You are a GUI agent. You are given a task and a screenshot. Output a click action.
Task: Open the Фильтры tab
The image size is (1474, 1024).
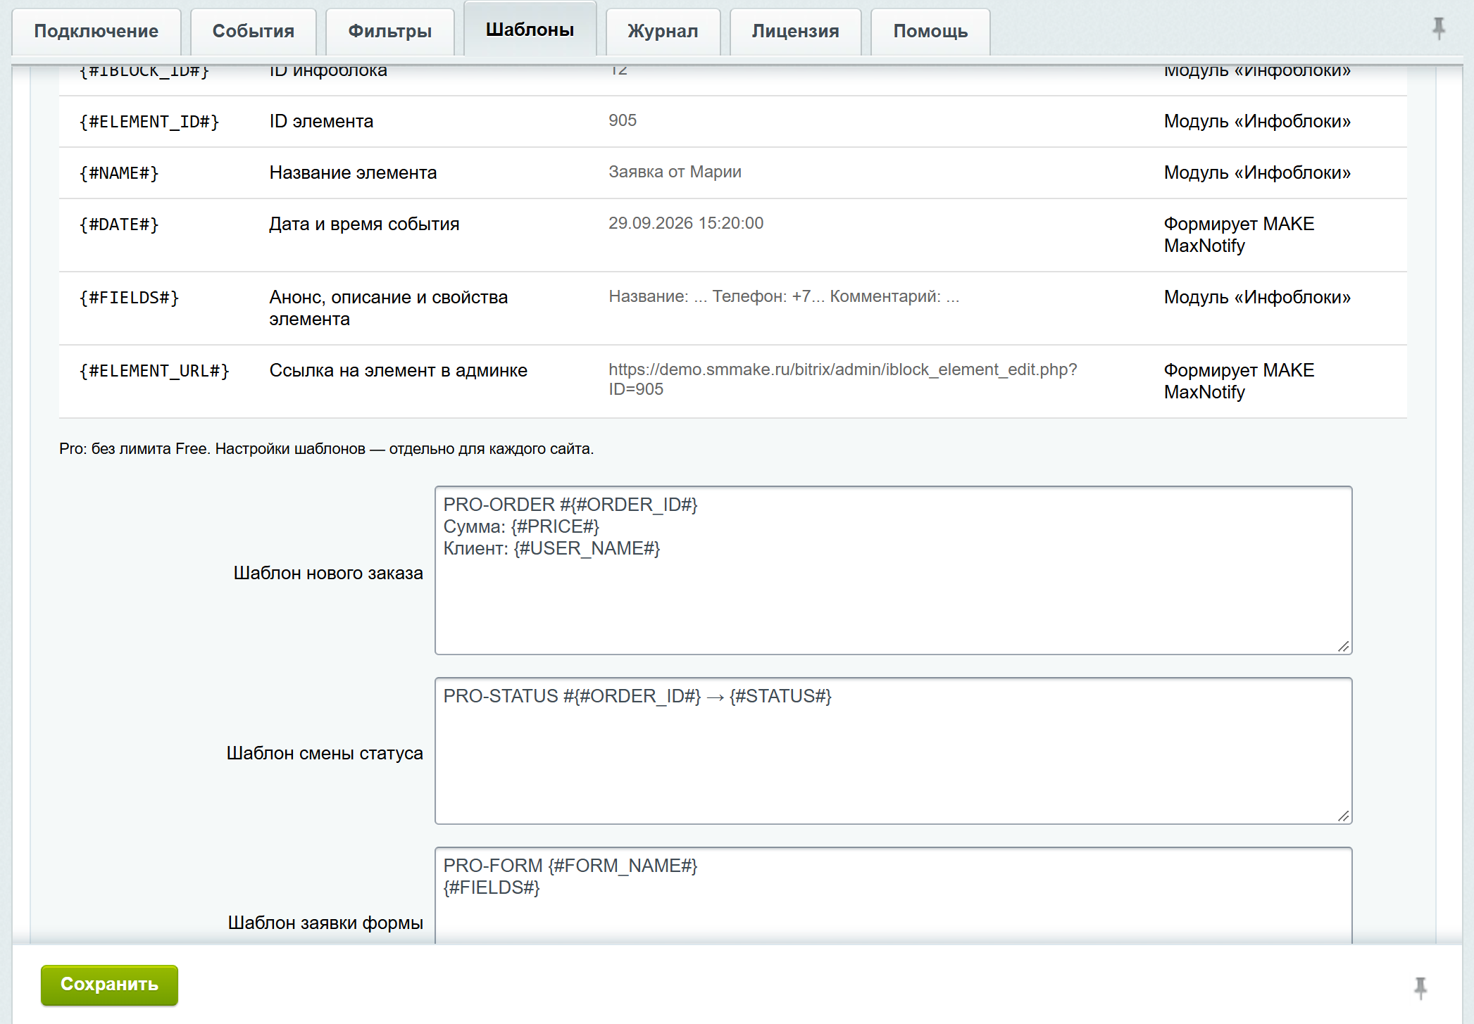click(390, 32)
